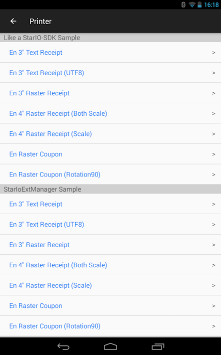Tap the back arrow next to Printer
Screen dimensions: 221x355
(13, 21)
